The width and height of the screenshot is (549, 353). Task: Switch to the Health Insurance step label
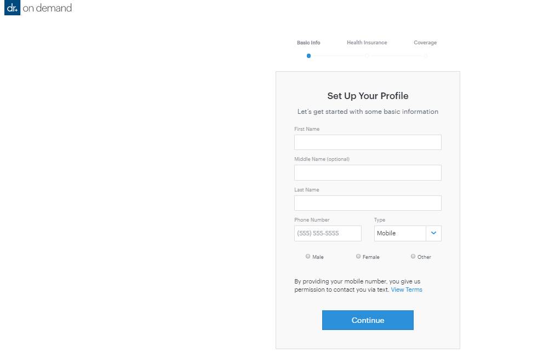tap(367, 43)
